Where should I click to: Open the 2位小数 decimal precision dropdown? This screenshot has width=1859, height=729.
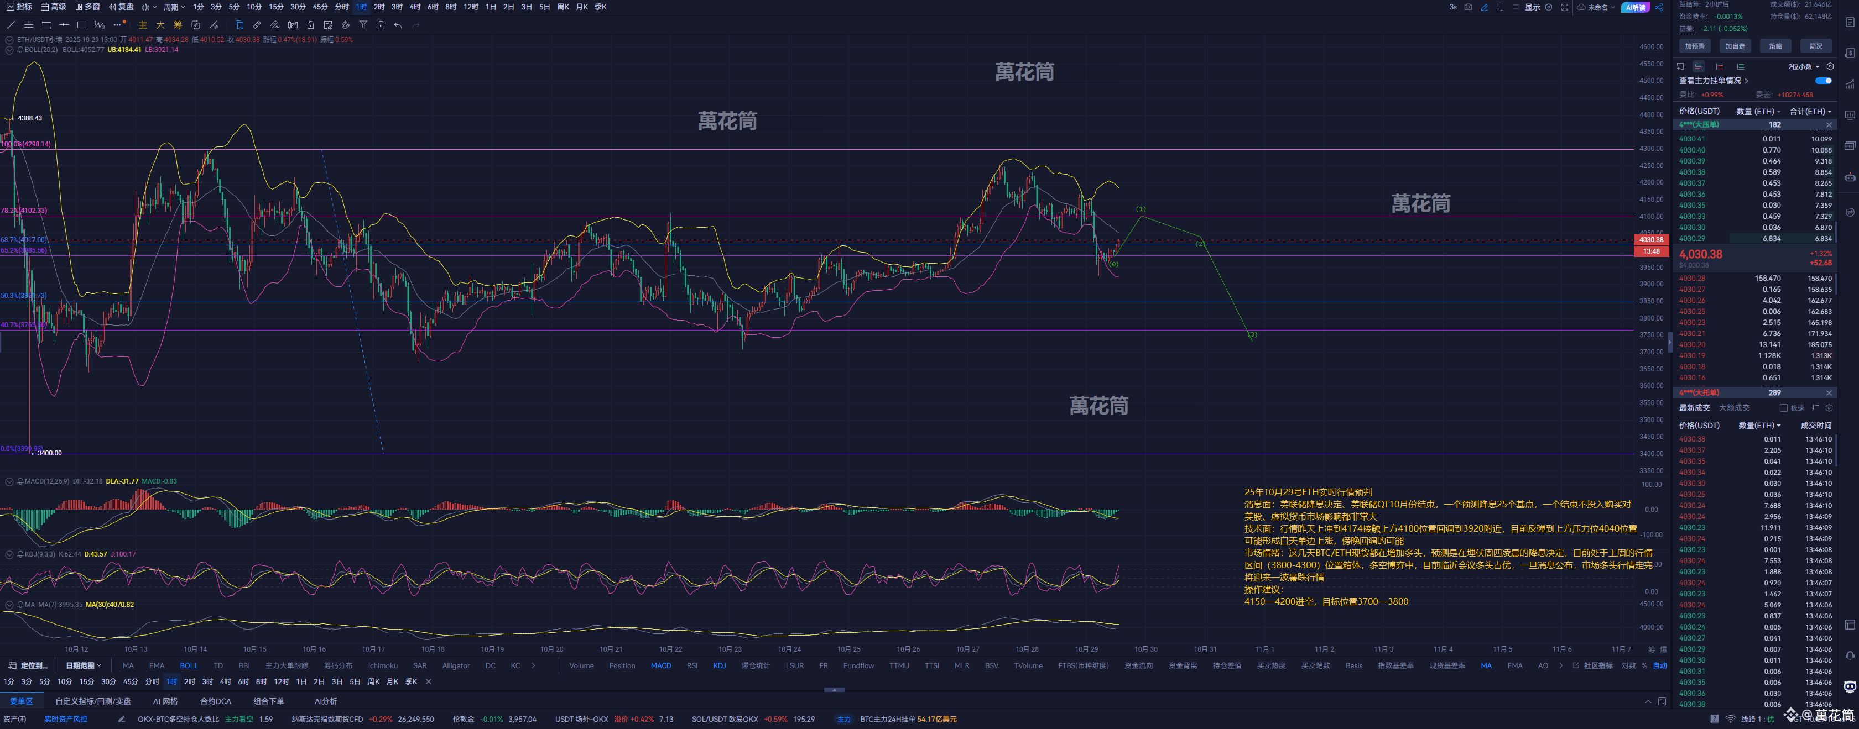click(1804, 66)
